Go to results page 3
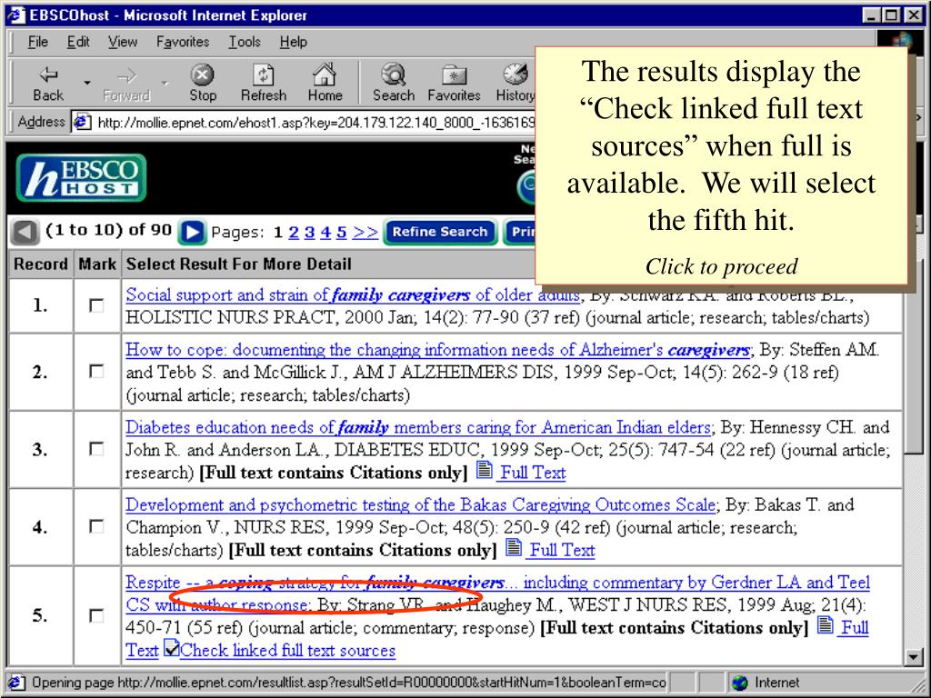 [309, 232]
